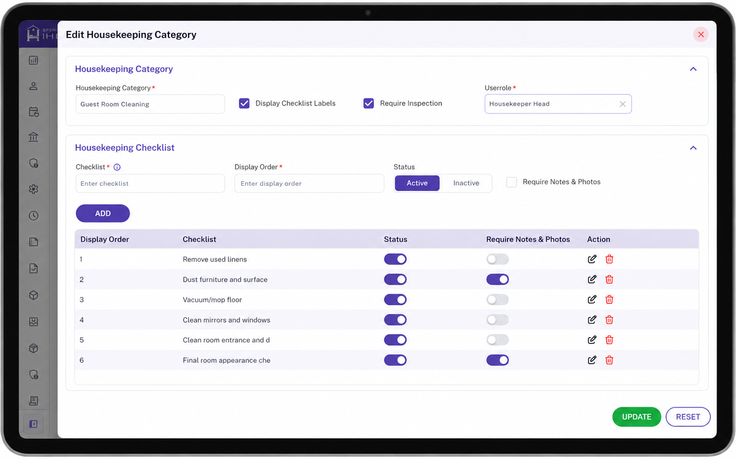Edit the Clean room entrance row
Image resolution: width=736 pixels, height=459 pixels.
[x=592, y=340]
